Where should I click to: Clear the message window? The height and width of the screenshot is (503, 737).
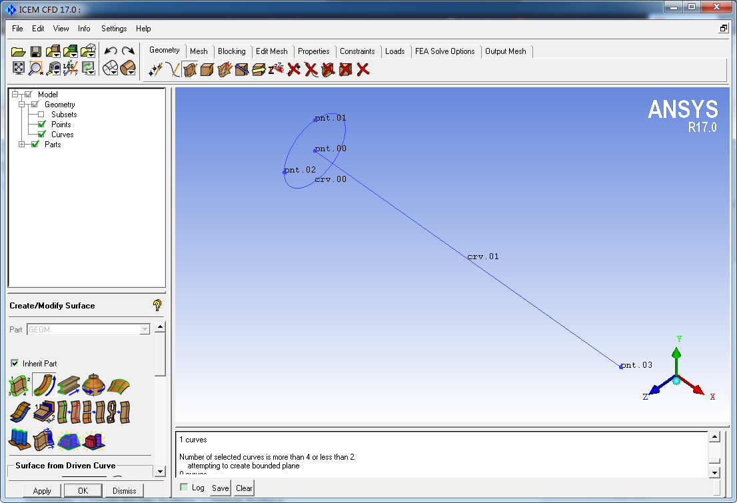tap(244, 488)
